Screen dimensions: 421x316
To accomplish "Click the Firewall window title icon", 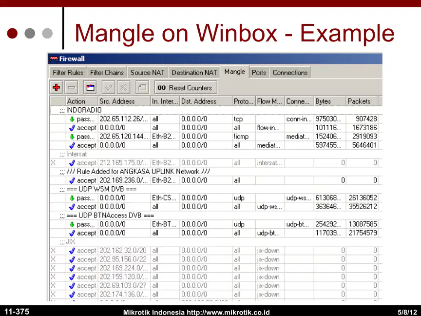I will click(x=54, y=59).
